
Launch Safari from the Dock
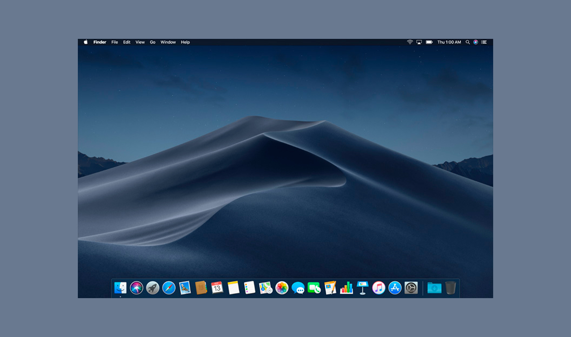pos(169,288)
